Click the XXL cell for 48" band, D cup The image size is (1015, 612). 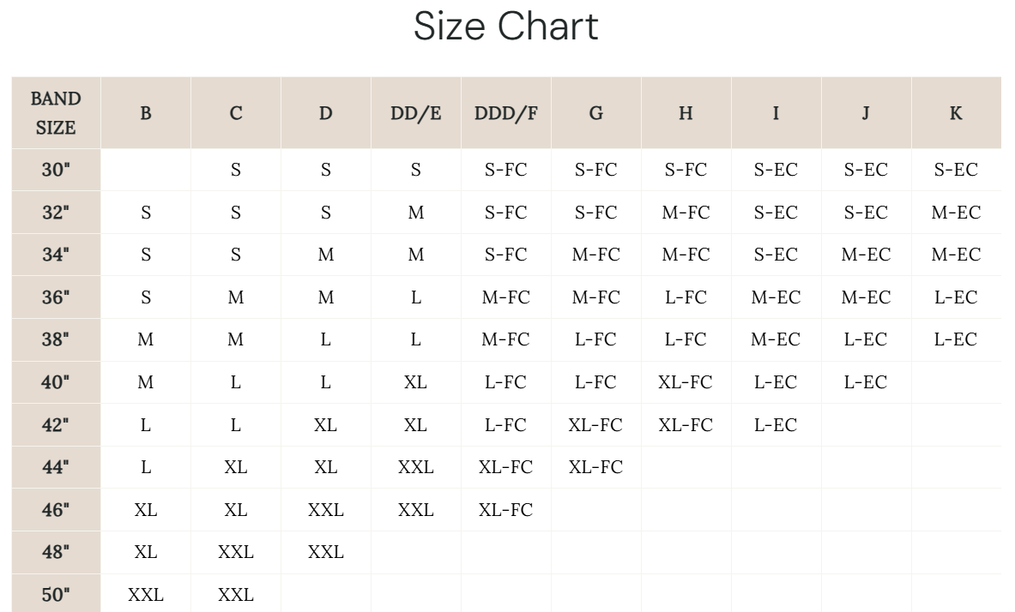tap(326, 553)
